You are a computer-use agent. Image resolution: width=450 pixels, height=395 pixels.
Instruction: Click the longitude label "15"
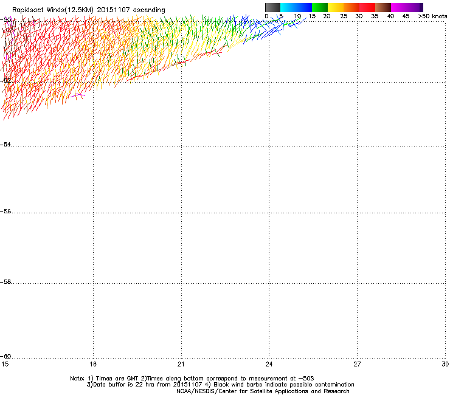5,364
